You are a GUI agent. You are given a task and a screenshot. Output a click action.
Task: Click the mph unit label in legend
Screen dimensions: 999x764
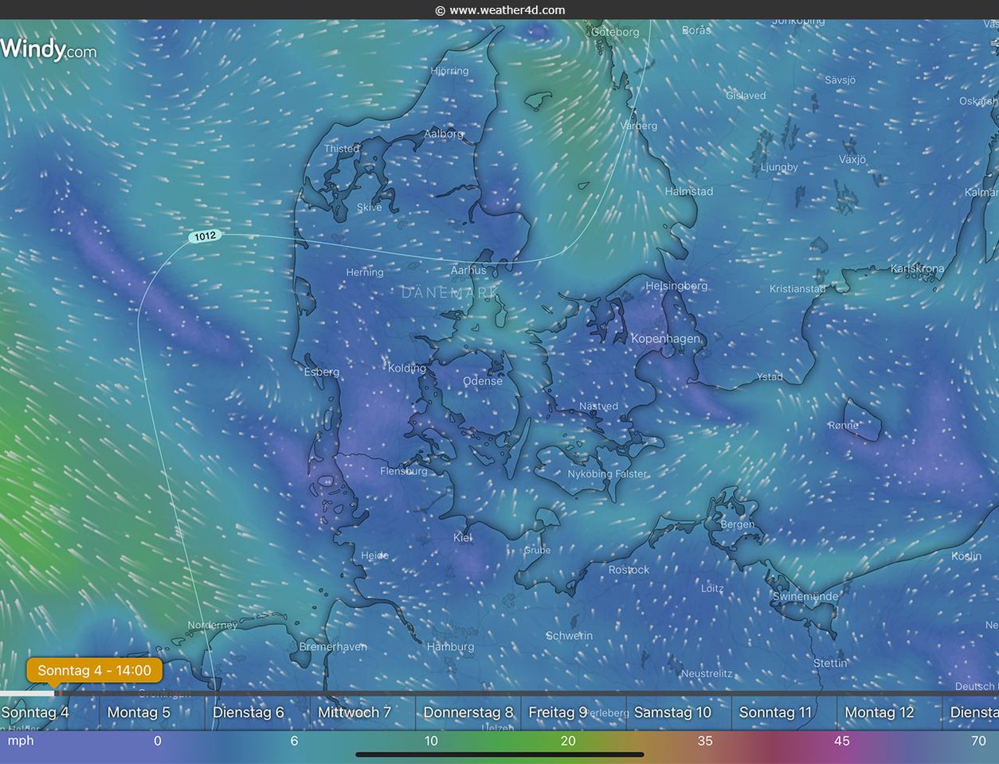tap(21, 741)
